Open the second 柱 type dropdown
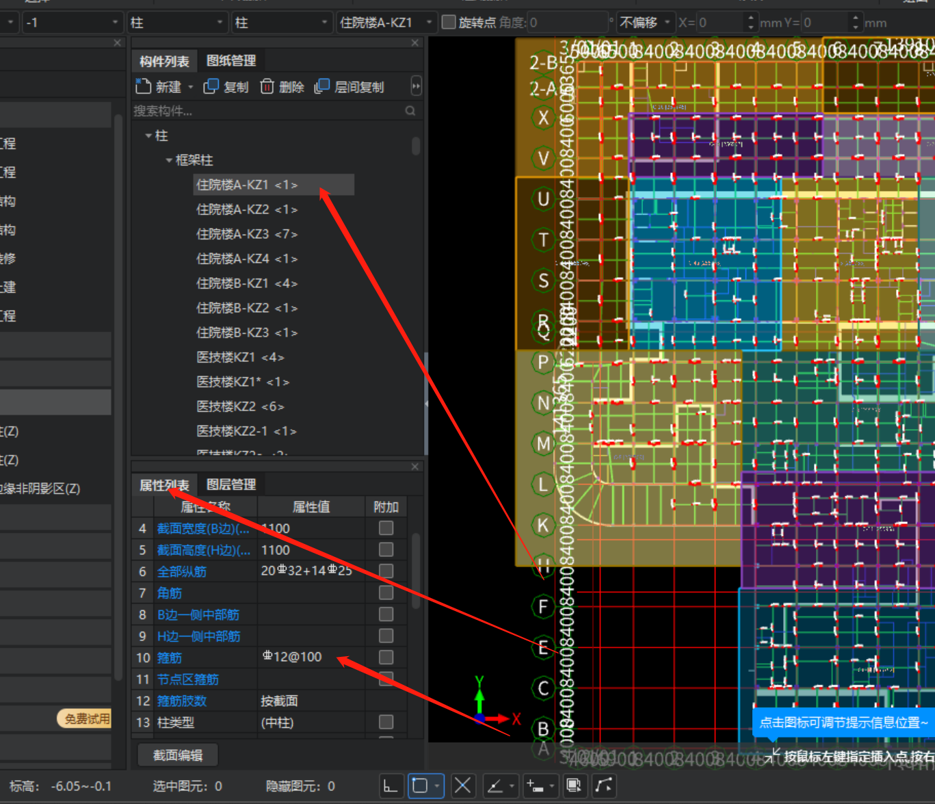The width and height of the screenshot is (935, 804). [281, 23]
